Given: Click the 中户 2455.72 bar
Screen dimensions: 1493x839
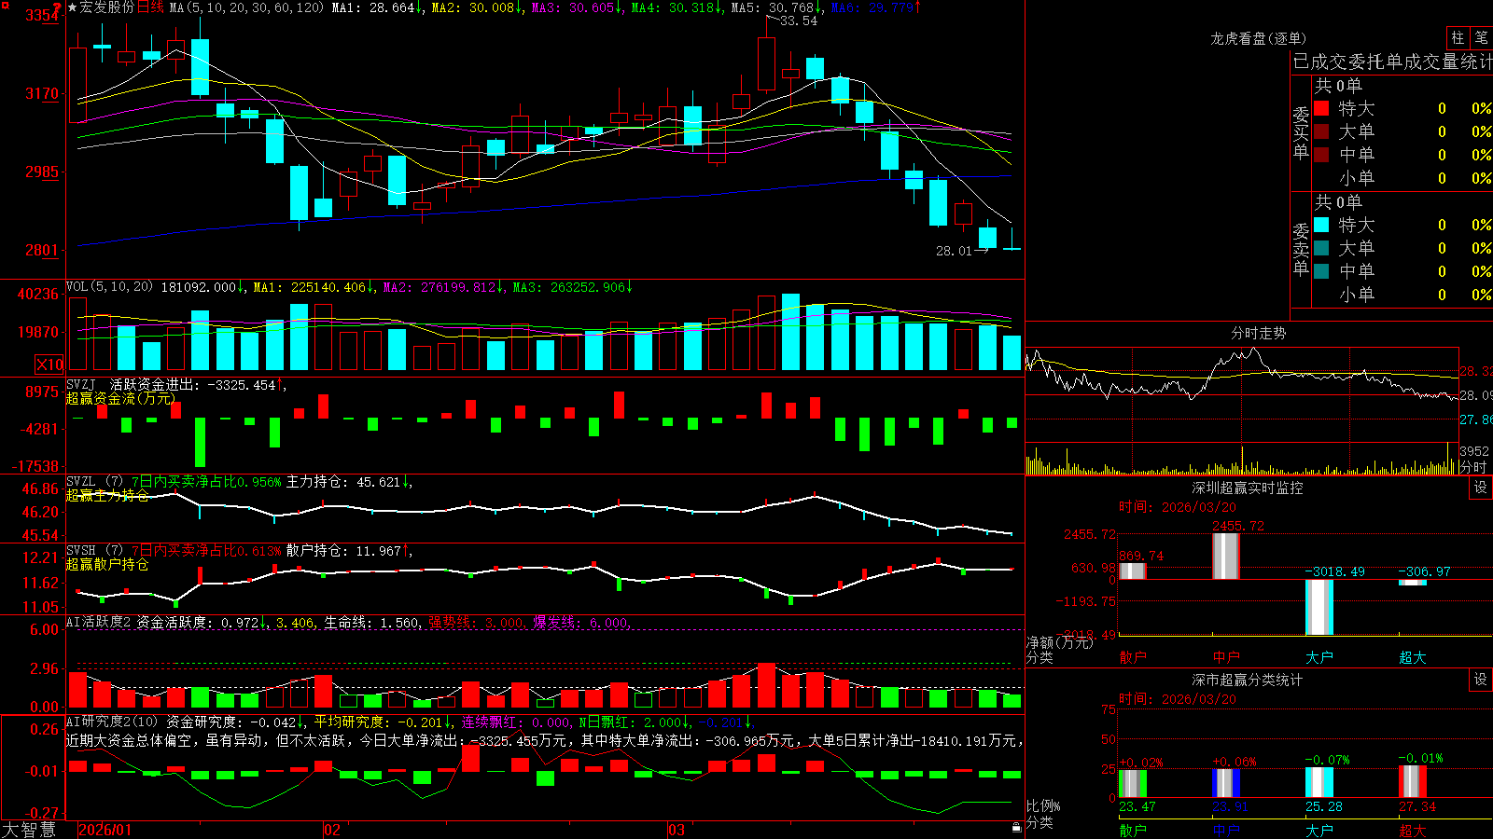Looking at the screenshot, I should (1226, 557).
